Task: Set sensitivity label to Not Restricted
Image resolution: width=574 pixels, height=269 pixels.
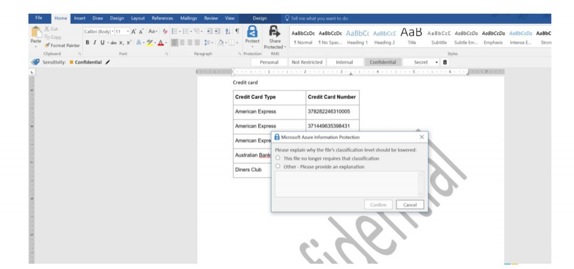Action: point(307,62)
